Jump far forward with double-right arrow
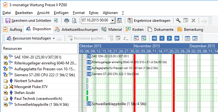This screenshot has width=218, height=112. point(177,38)
